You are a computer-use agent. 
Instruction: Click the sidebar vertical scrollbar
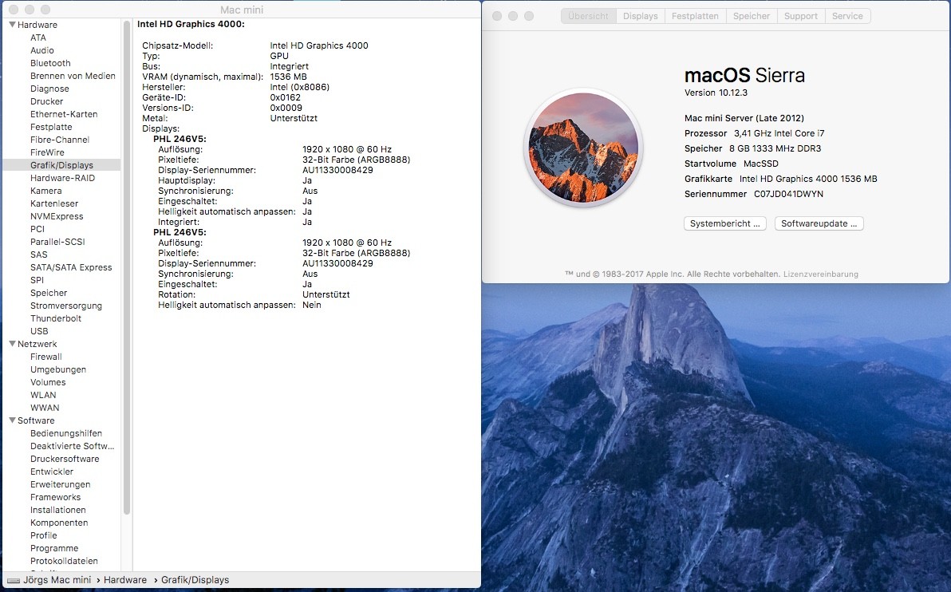[x=127, y=267]
